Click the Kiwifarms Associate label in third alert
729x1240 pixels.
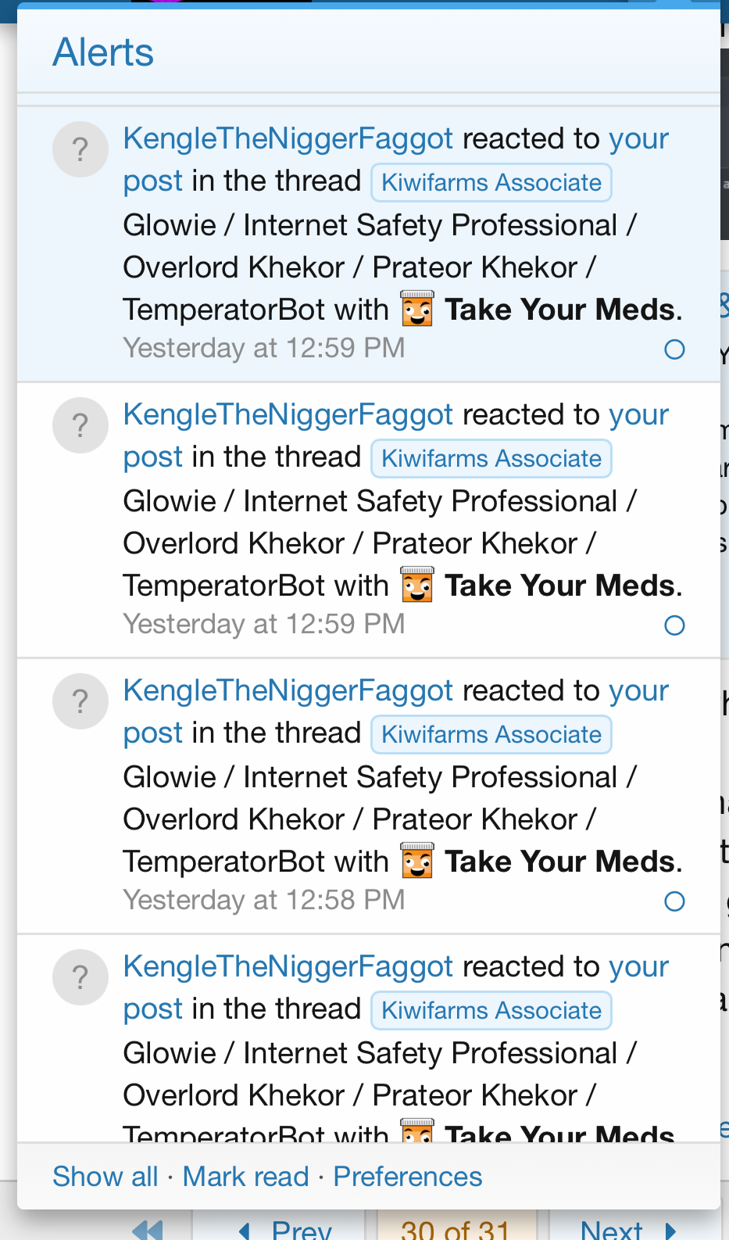click(491, 735)
